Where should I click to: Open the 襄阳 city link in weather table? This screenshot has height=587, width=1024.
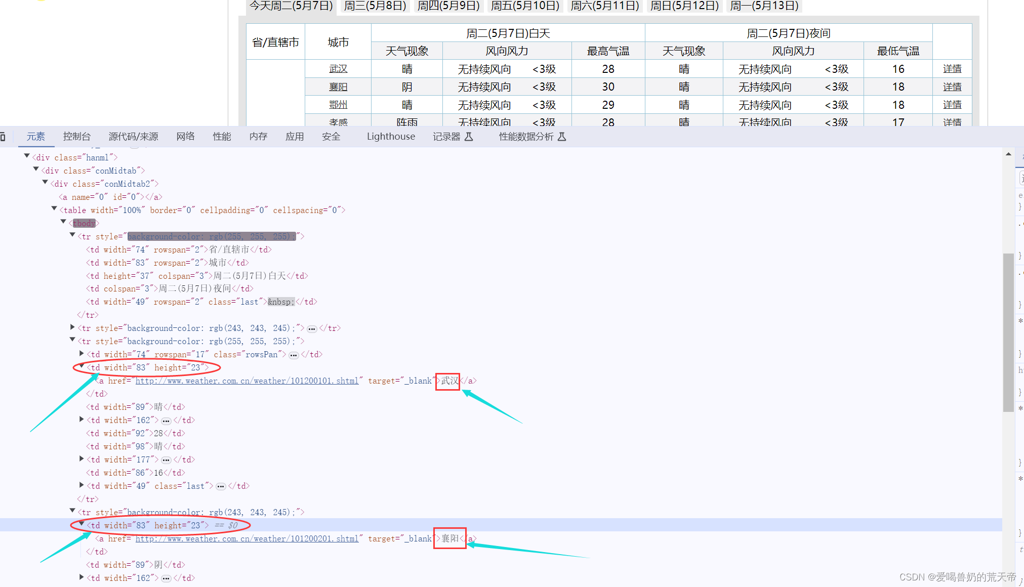click(338, 87)
